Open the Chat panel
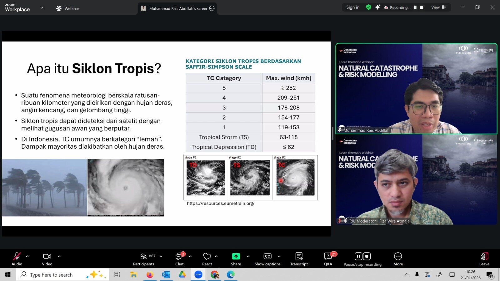Image resolution: width=500 pixels, height=281 pixels. 179,259
